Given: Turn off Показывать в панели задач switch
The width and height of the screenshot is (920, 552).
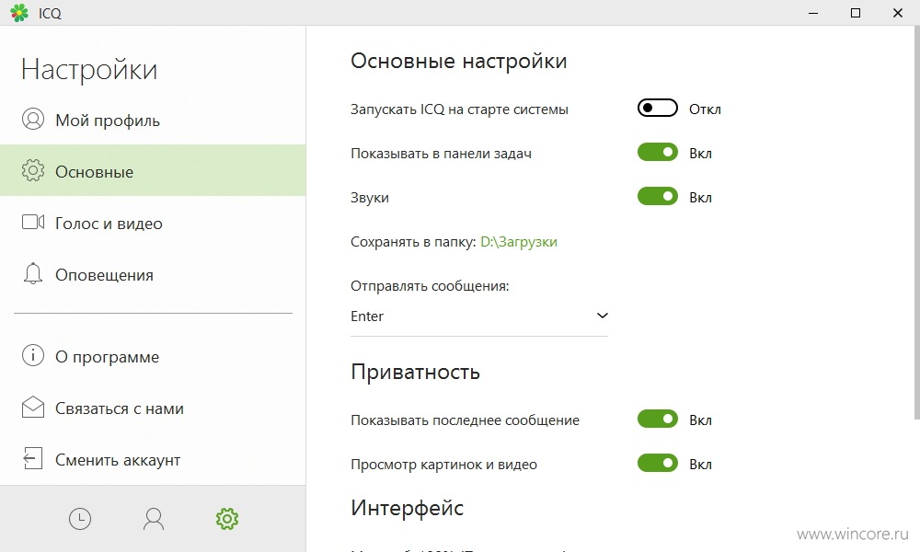Looking at the screenshot, I should point(658,153).
